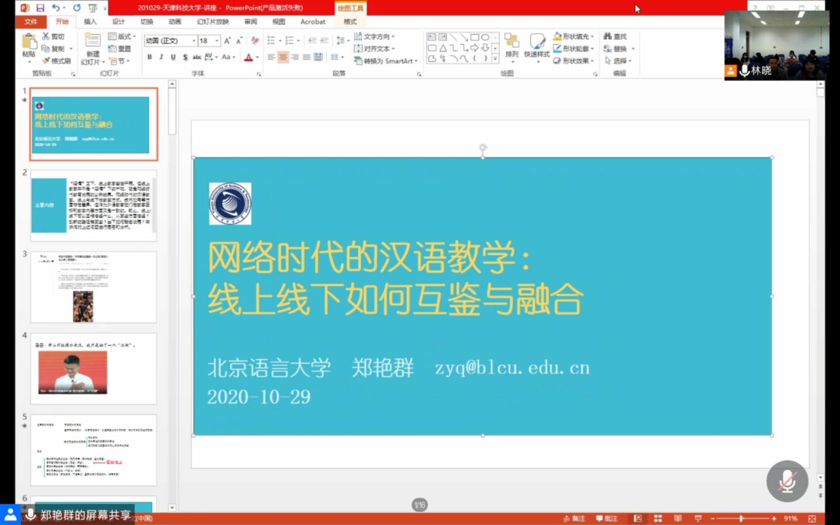Increase the list indent level
840x525 pixels.
coord(324,41)
